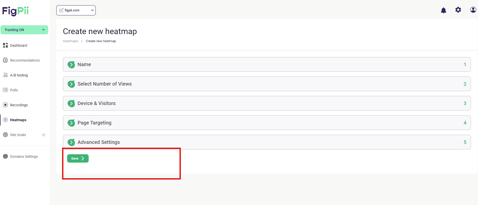Open Polls in the sidebar
Screen dimensions: 478x205
point(14,90)
